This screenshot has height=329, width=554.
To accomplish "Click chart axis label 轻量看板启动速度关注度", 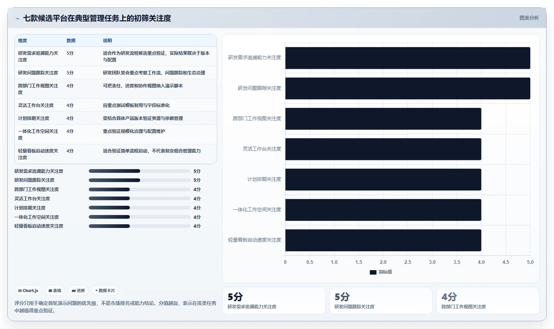I will [254, 240].
